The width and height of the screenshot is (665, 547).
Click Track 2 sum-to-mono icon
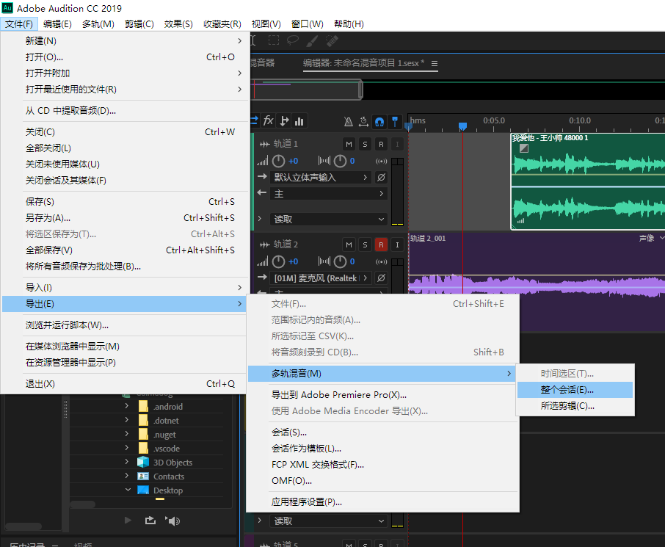pos(381,262)
